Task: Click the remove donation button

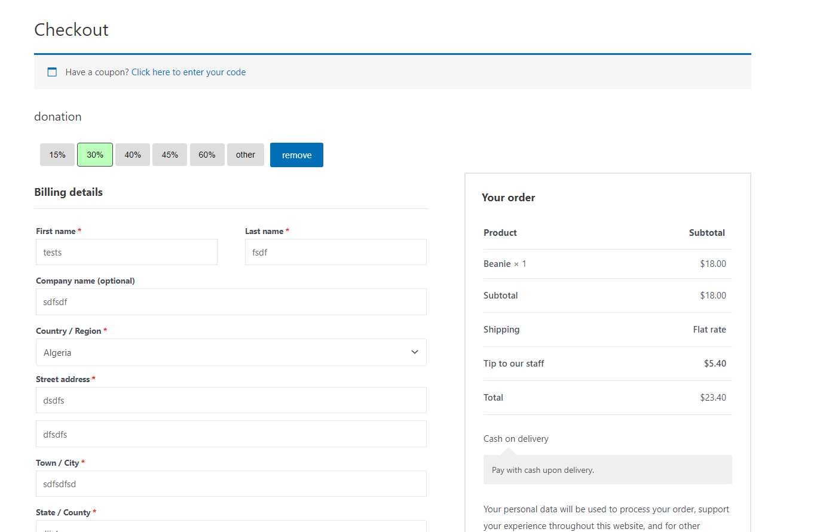Action: 296,155
